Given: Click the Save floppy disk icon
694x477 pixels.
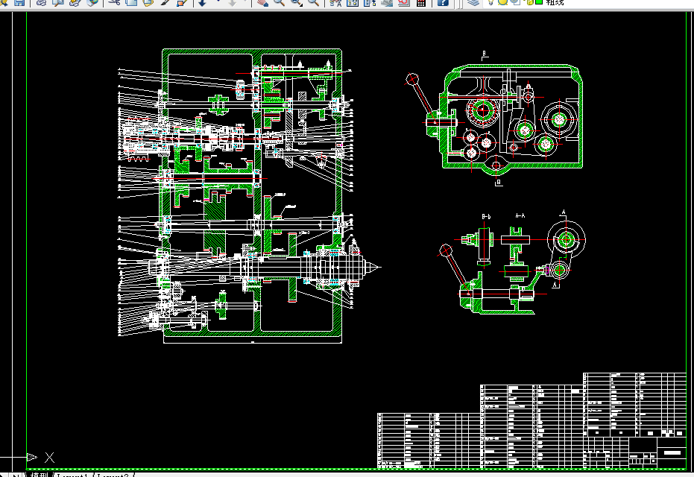Looking at the screenshot, I should (x=19, y=3).
